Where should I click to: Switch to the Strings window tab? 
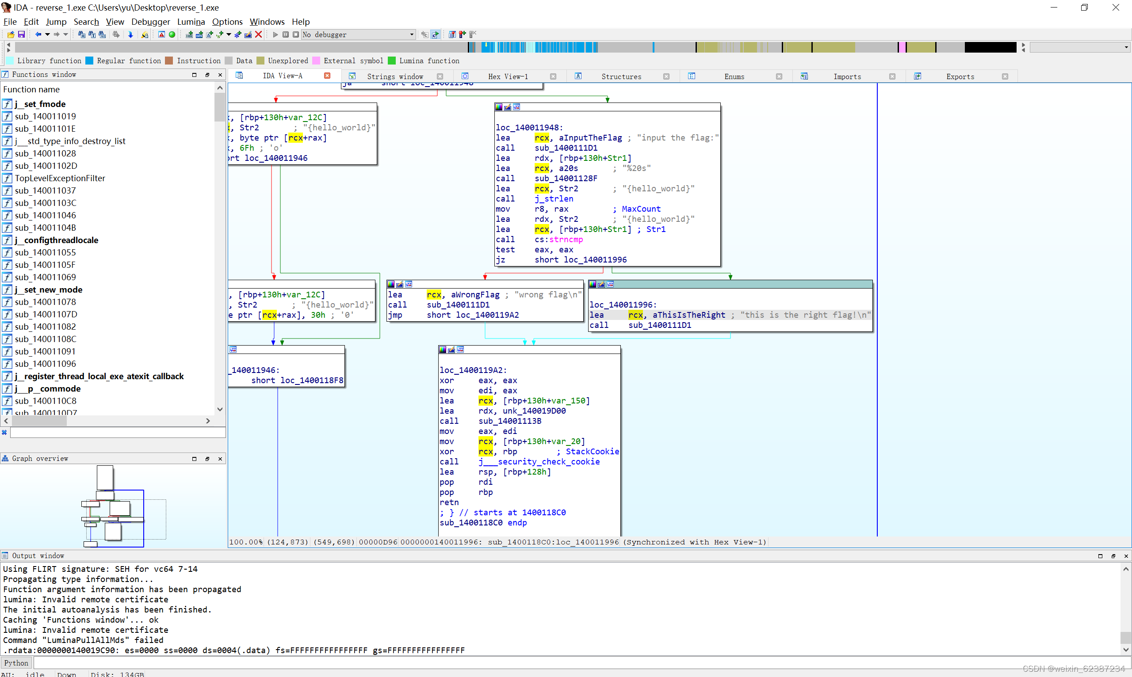pyautogui.click(x=394, y=76)
